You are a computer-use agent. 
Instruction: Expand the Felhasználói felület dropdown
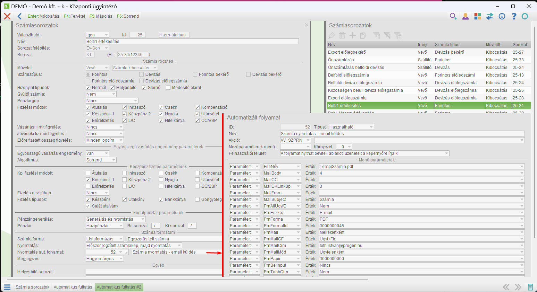(x=446, y=153)
